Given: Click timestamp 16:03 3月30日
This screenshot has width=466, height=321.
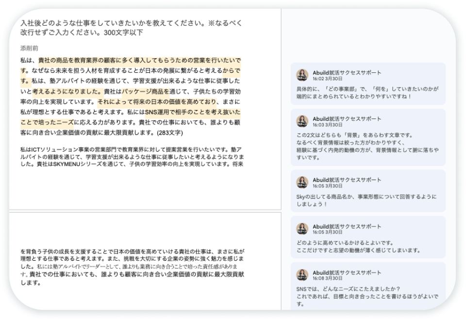Looking at the screenshot, I should coord(328,125).
